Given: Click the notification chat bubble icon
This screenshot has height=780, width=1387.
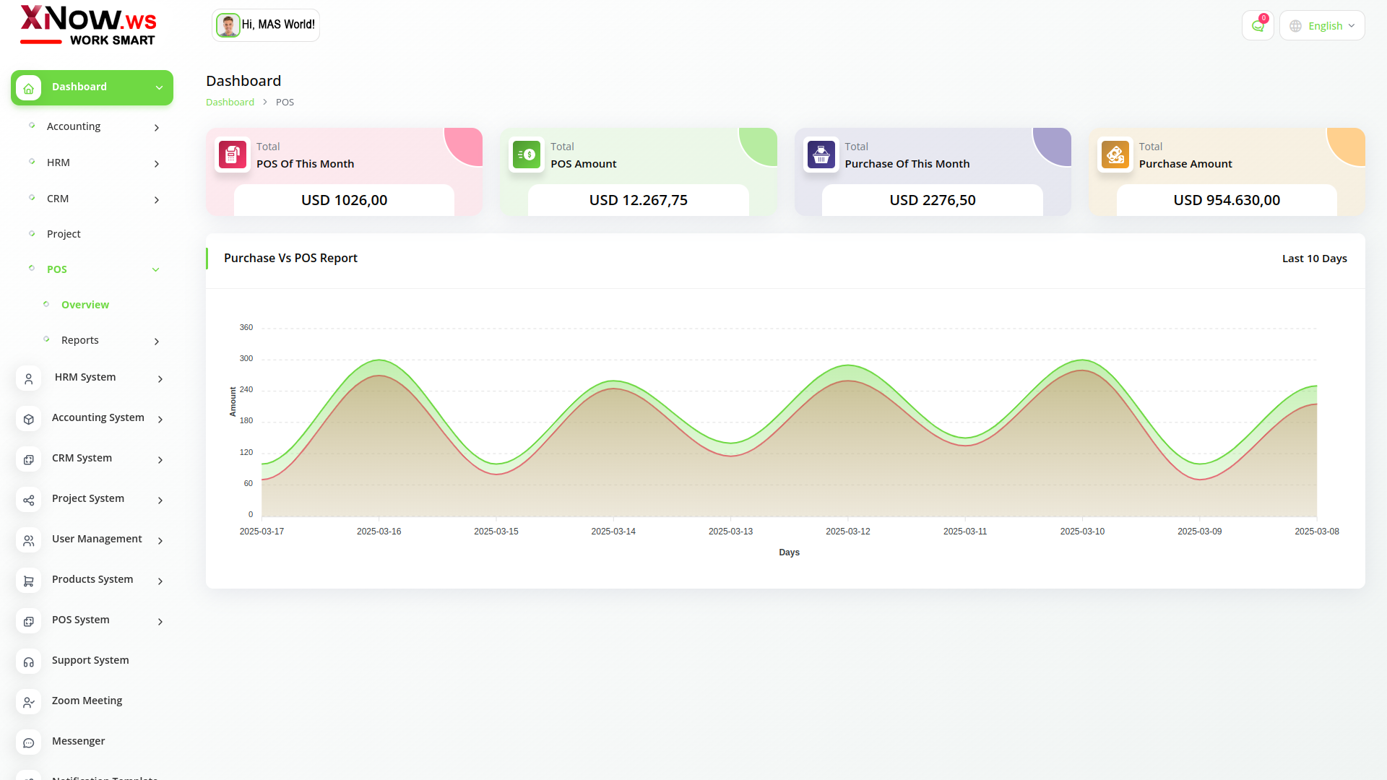Looking at the screenshot, I should [x=1258, y=26].
